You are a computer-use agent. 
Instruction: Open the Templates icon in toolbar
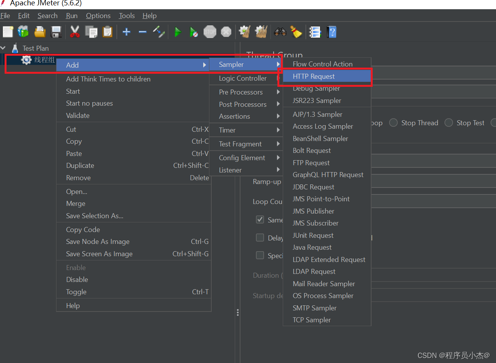(23, 32)
